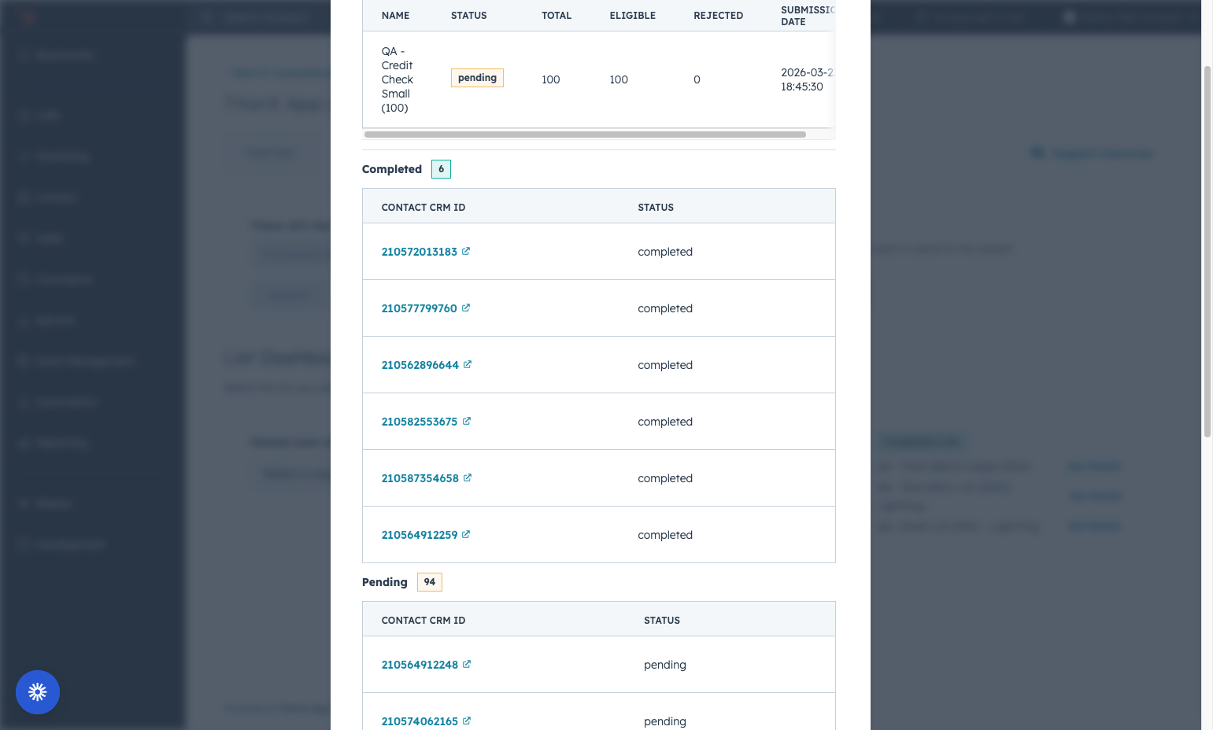Click external link icon for 210564912259
Image resolution: width=1213 pixels, height=730 pixels.
[x=466, y=534]
